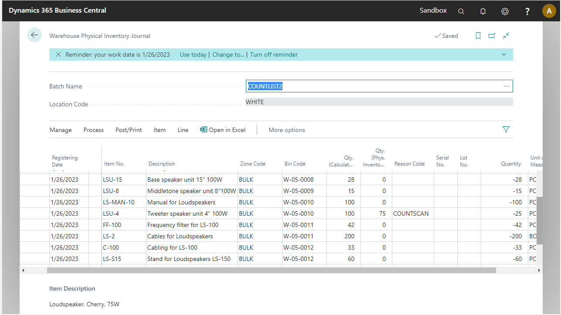The image size is (561, 315).
Task: Click the Reason Code column header
Action: pyautogui.click(x=409, y=164)
